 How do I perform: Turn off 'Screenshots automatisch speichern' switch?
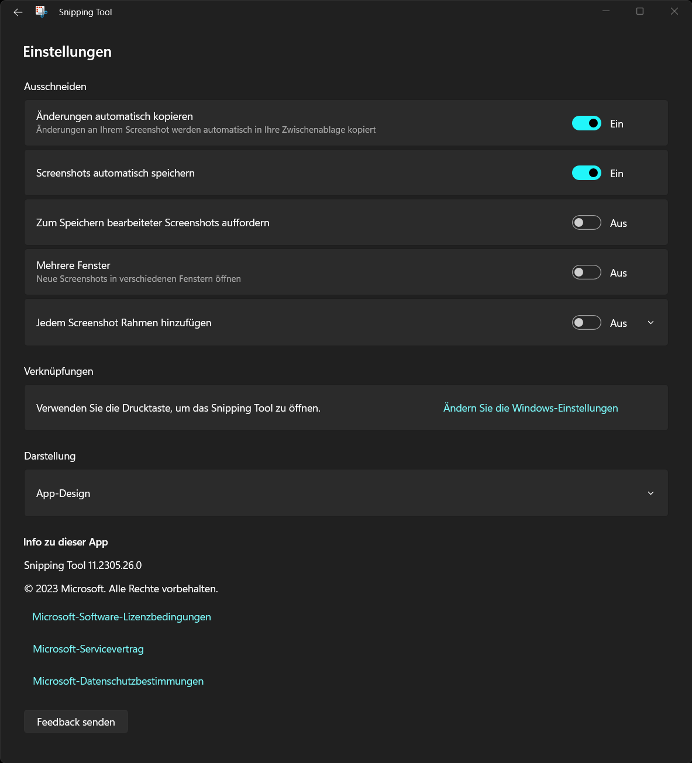[587, 173]
